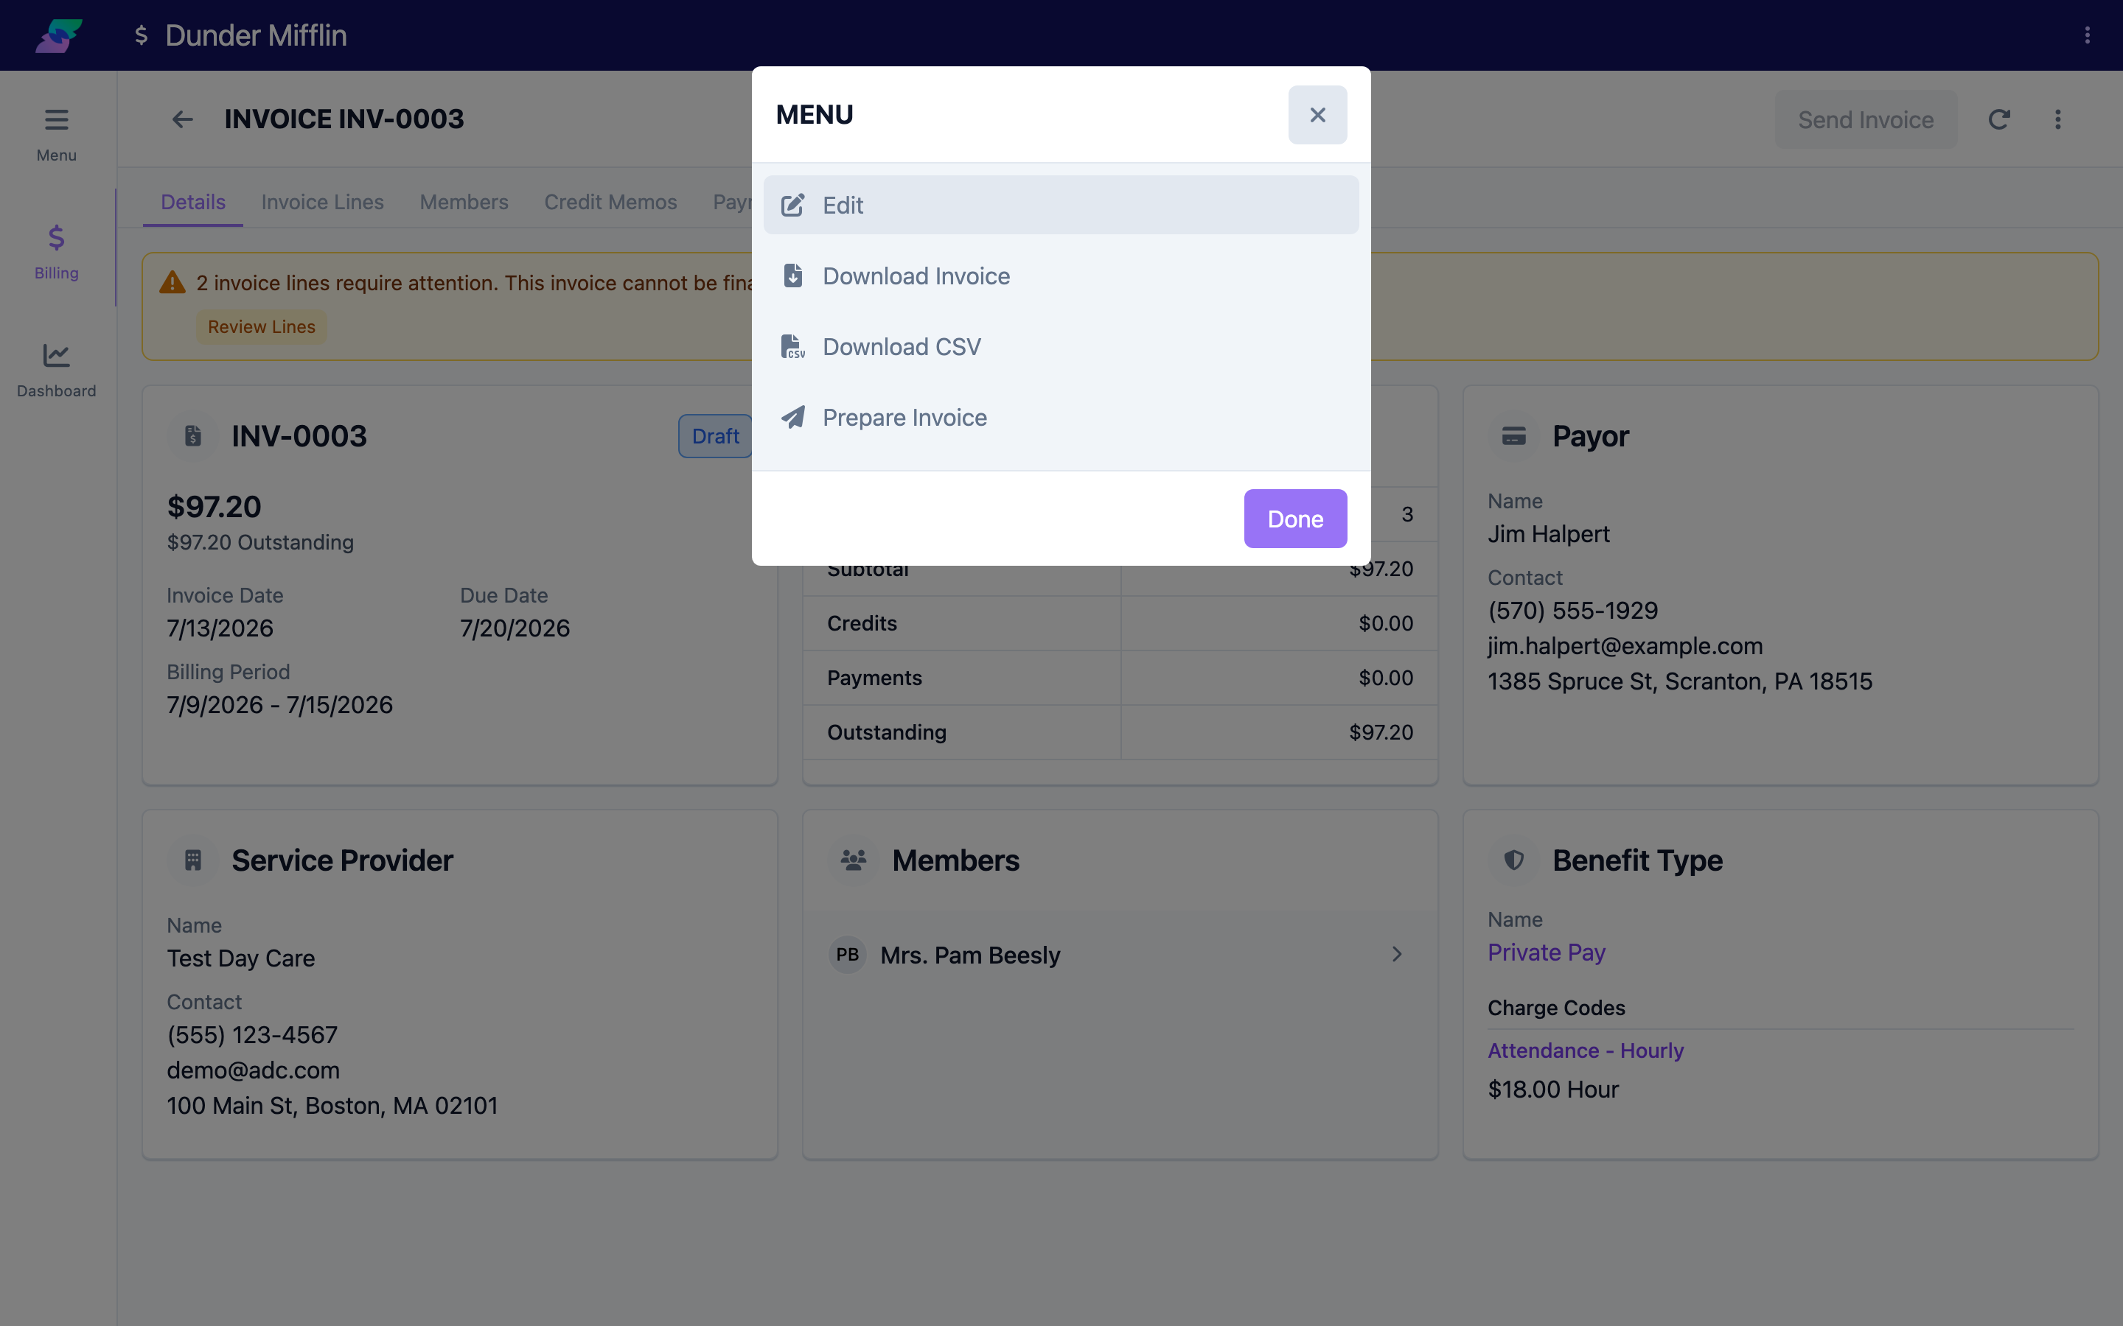The image size is (2123, 1326).
Task: Click the Send Invoice button
Action: [1865, 119]
